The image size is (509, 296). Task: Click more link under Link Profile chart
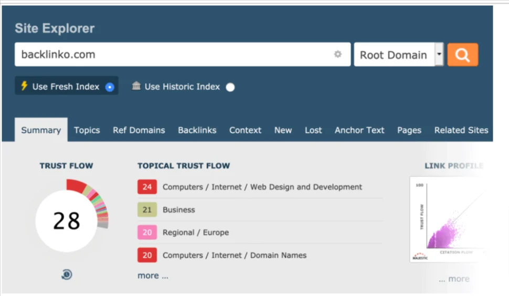point(454,279)
